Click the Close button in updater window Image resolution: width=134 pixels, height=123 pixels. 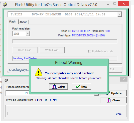click(x=113, y=100)
